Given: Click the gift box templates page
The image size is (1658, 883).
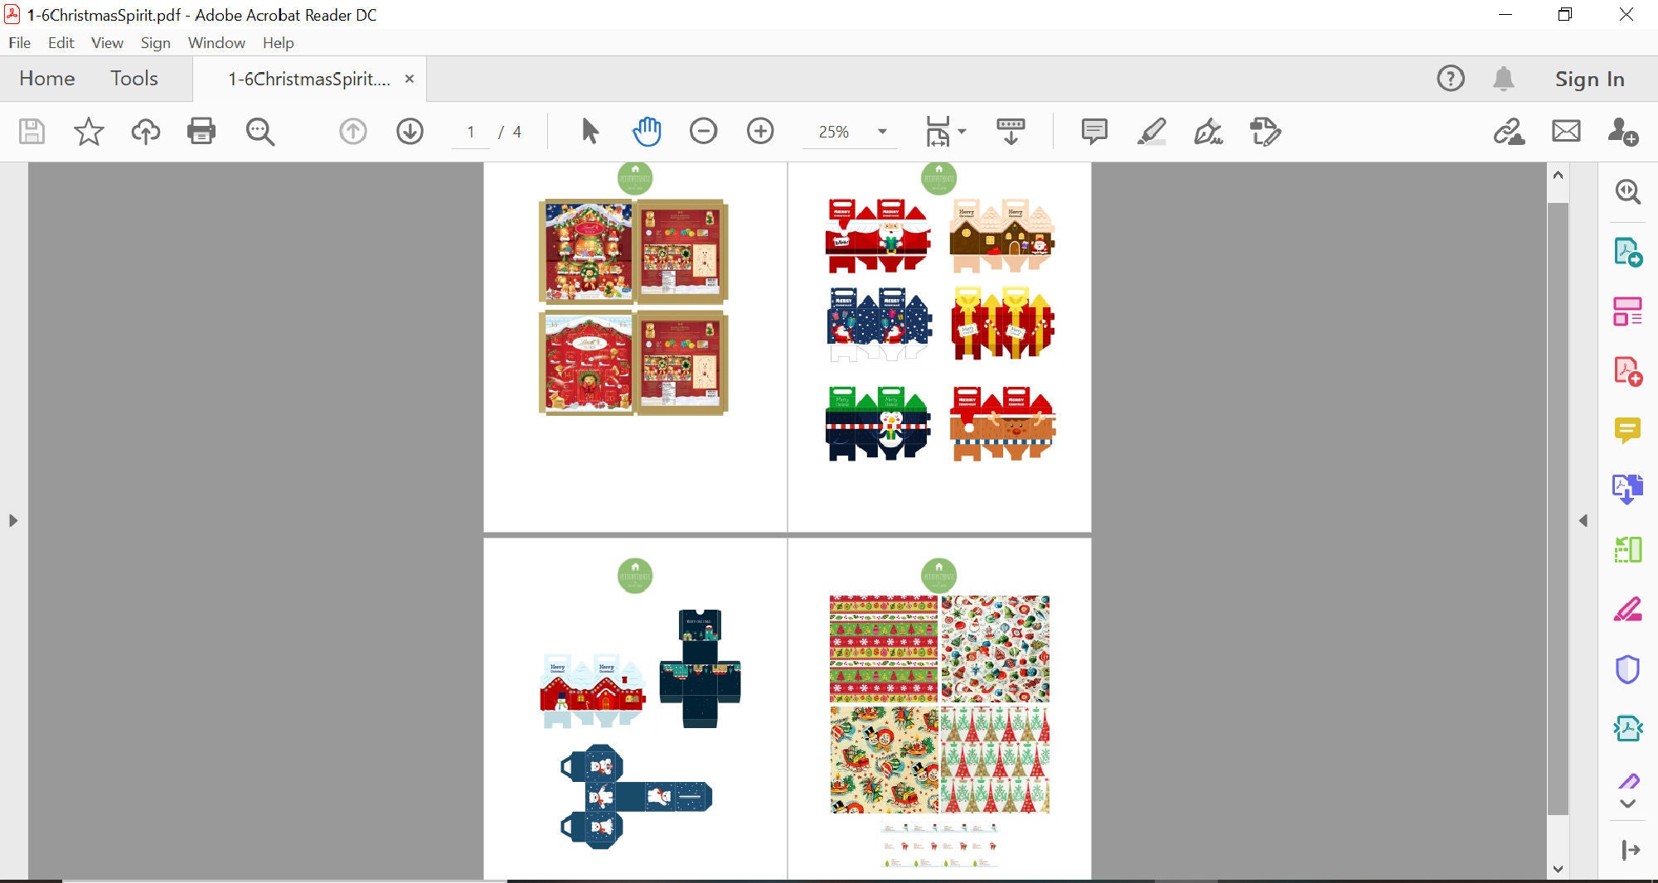Looking at the screenshot, I should tap(939, 347).
